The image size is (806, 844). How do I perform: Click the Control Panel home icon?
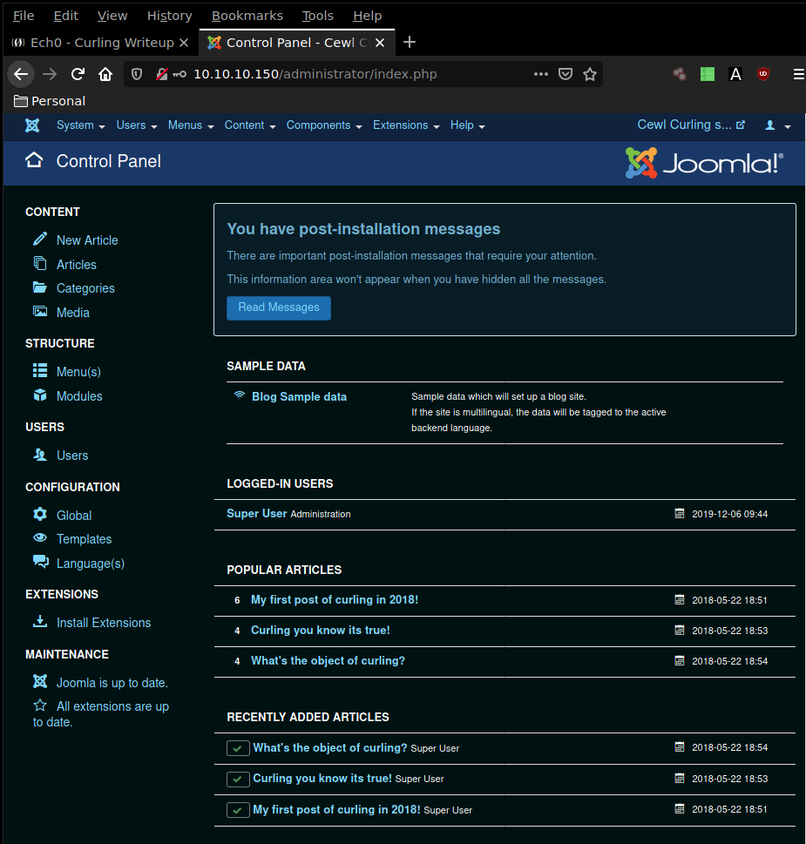pyautogui.click(x=34, y=160)
